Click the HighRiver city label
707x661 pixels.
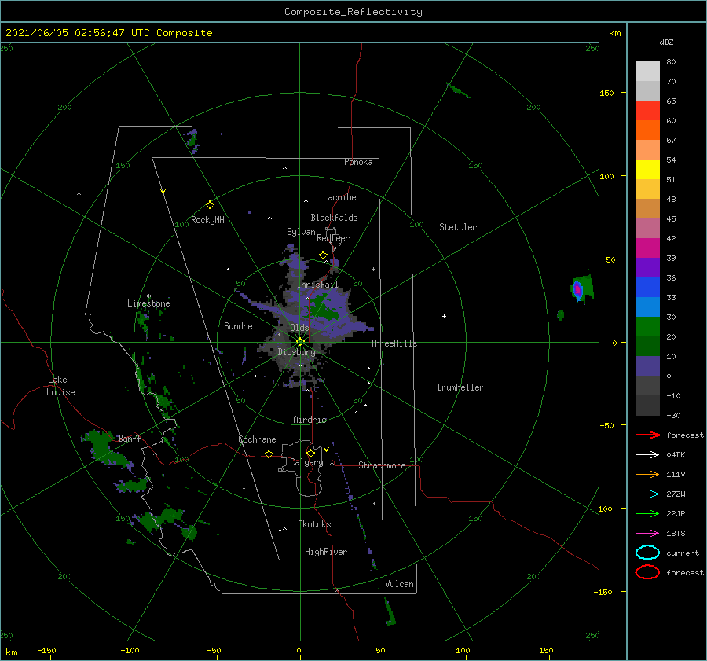tap(326, 552)
